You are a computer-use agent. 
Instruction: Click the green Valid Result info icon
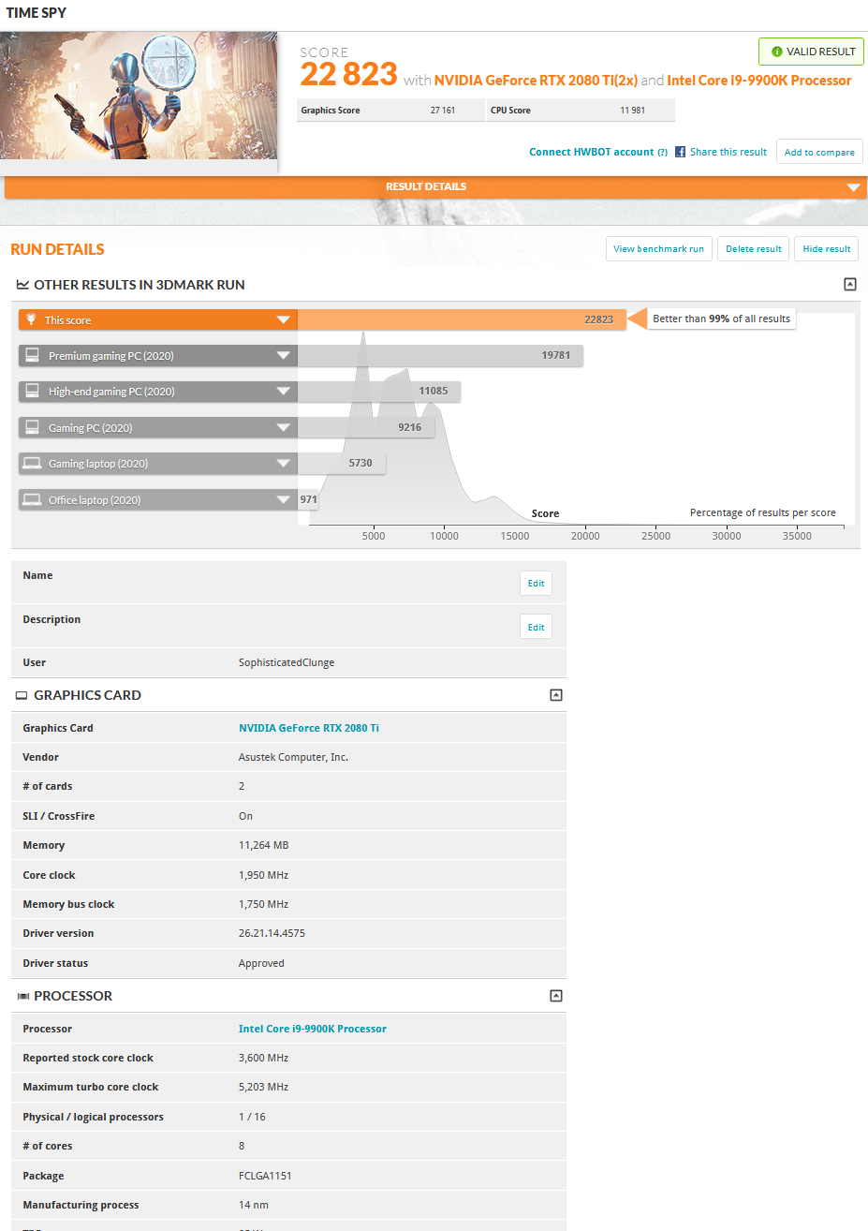[x=776, y=52]
